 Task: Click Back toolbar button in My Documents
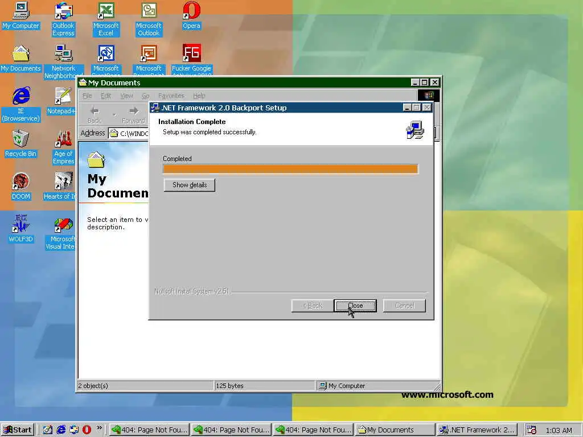[94, 114]
